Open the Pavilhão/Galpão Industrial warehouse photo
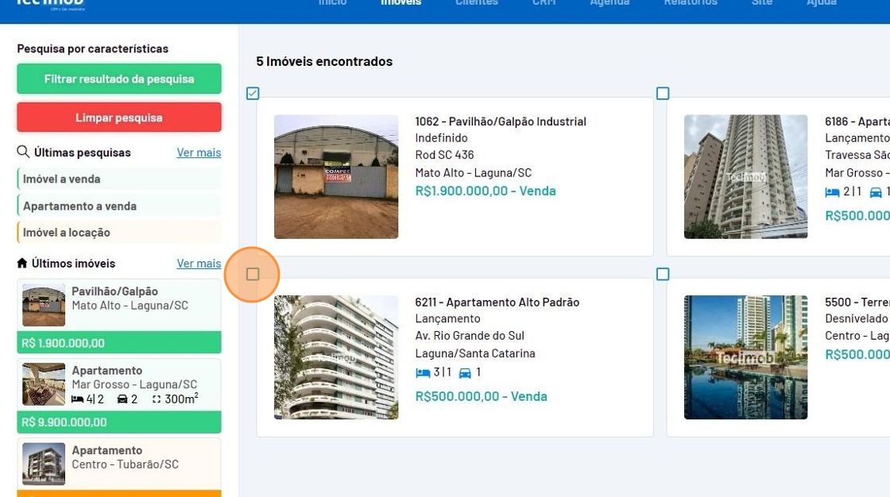Image resolution: width=890 pixels, height=497 pixels. tap(336, 176)
